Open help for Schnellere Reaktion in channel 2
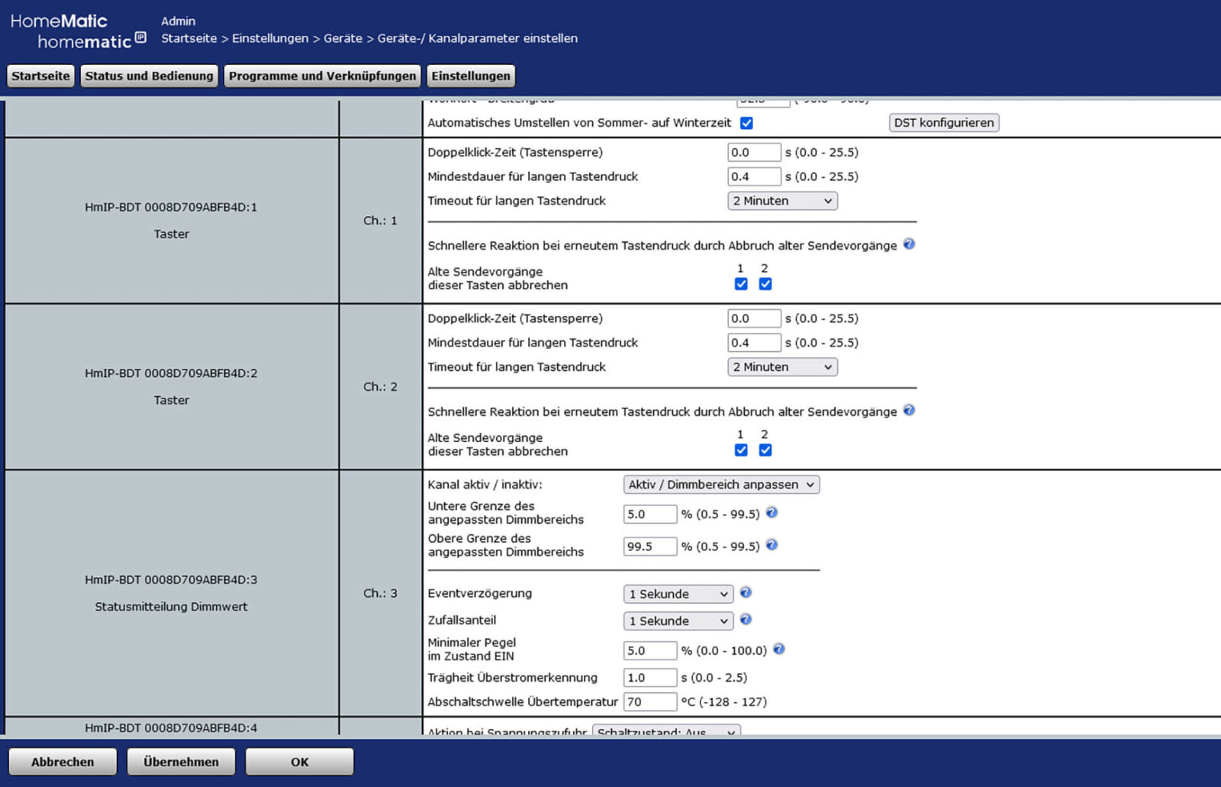The image size is (1221, 787). 910,411
